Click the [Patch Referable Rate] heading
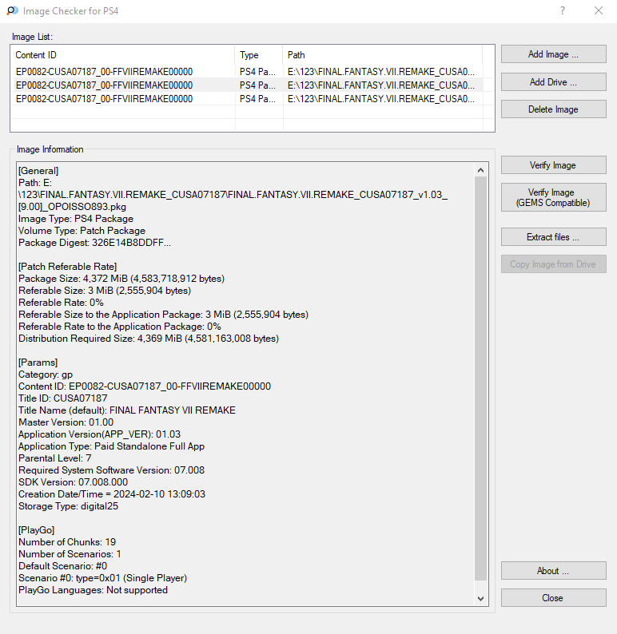This screenshot has width=617, height=634. click(68, 267)
